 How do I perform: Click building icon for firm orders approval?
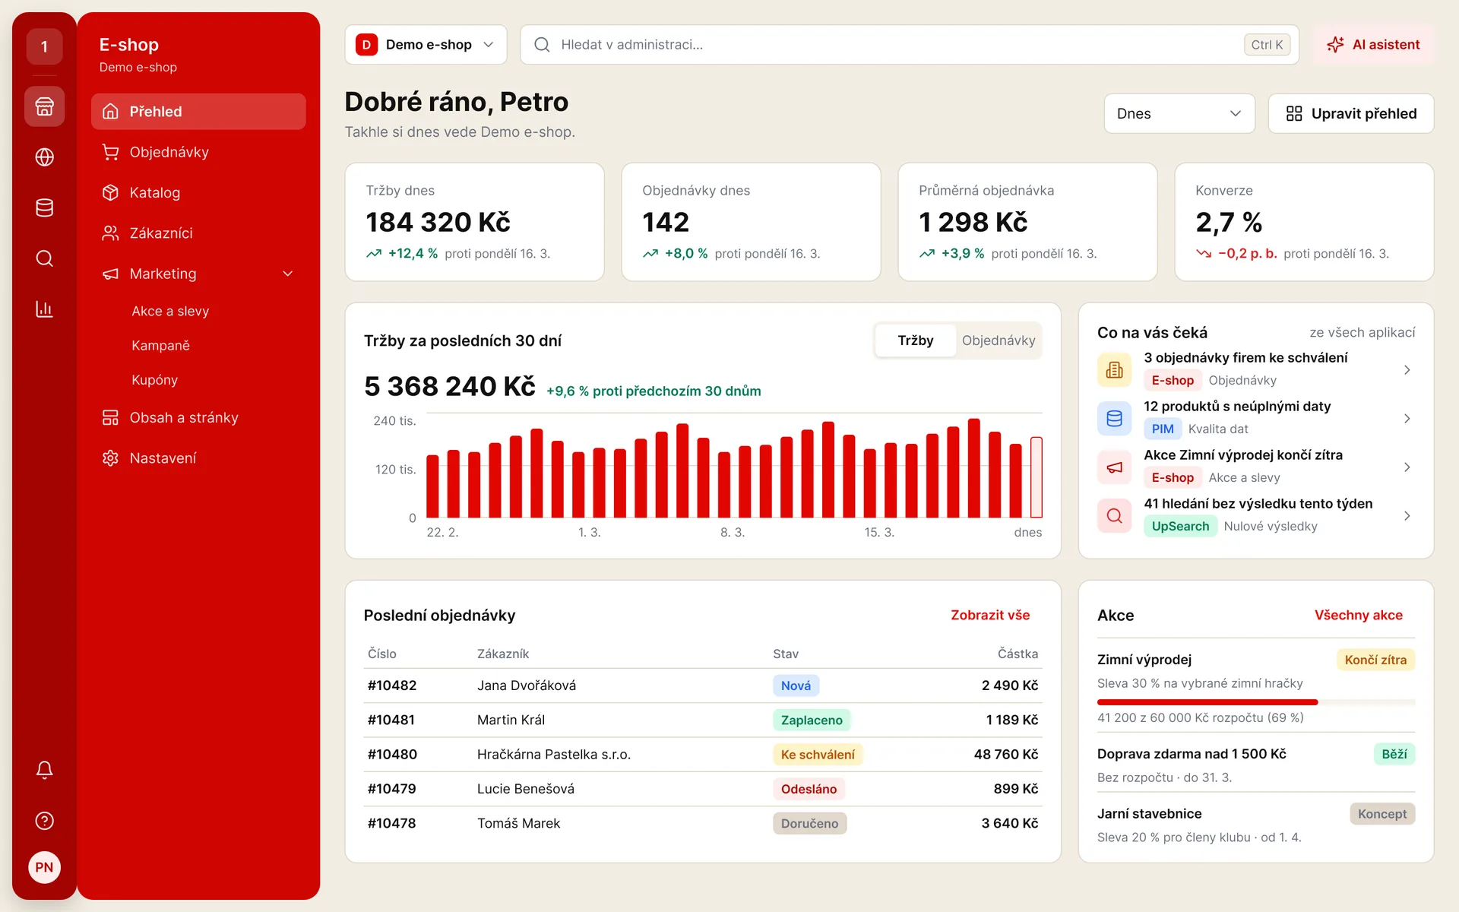click(x=1114, y=370)
